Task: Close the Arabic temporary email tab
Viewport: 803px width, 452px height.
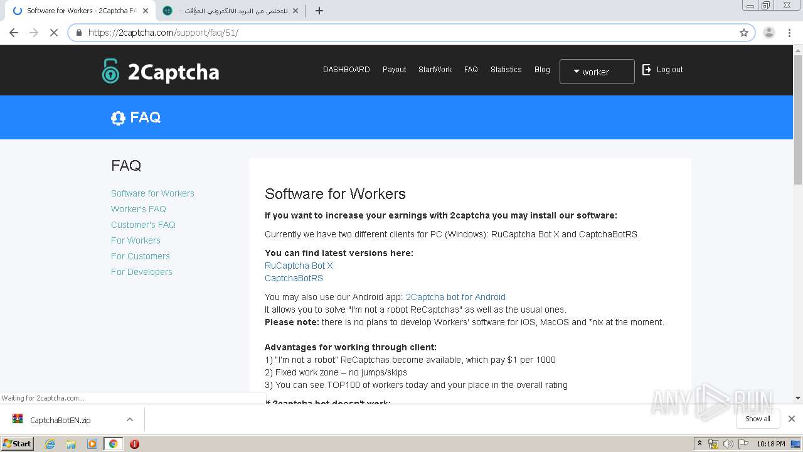Action: 296,11
